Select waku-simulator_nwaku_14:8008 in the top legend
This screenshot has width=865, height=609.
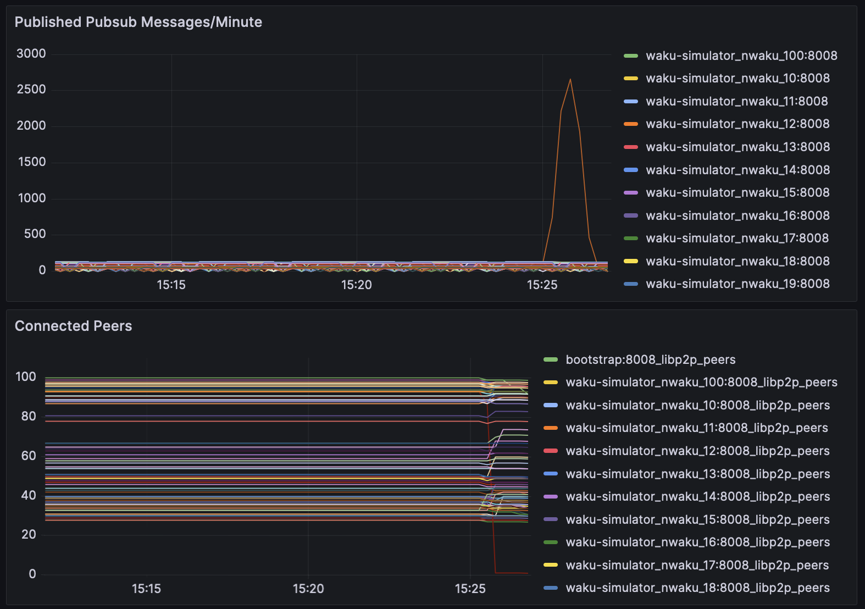click(737, 170)
